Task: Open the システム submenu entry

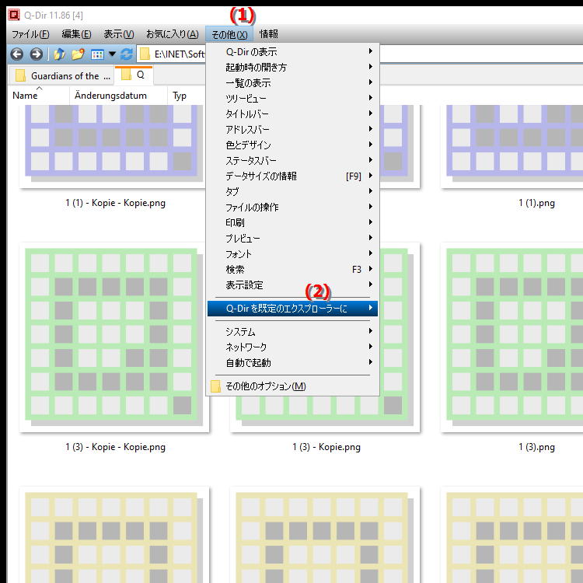Action: click(292, 332)
